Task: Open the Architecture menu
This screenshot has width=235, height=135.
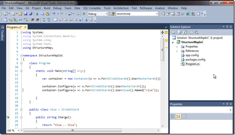Action: 121,8
